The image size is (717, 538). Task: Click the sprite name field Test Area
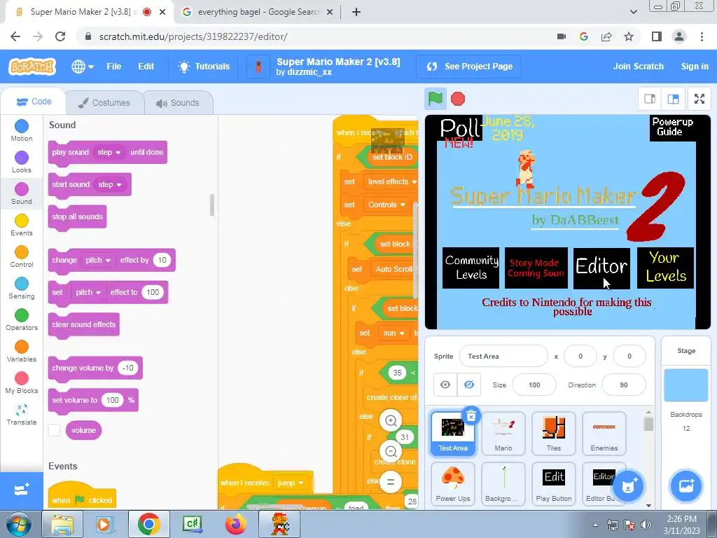(503, 357)
